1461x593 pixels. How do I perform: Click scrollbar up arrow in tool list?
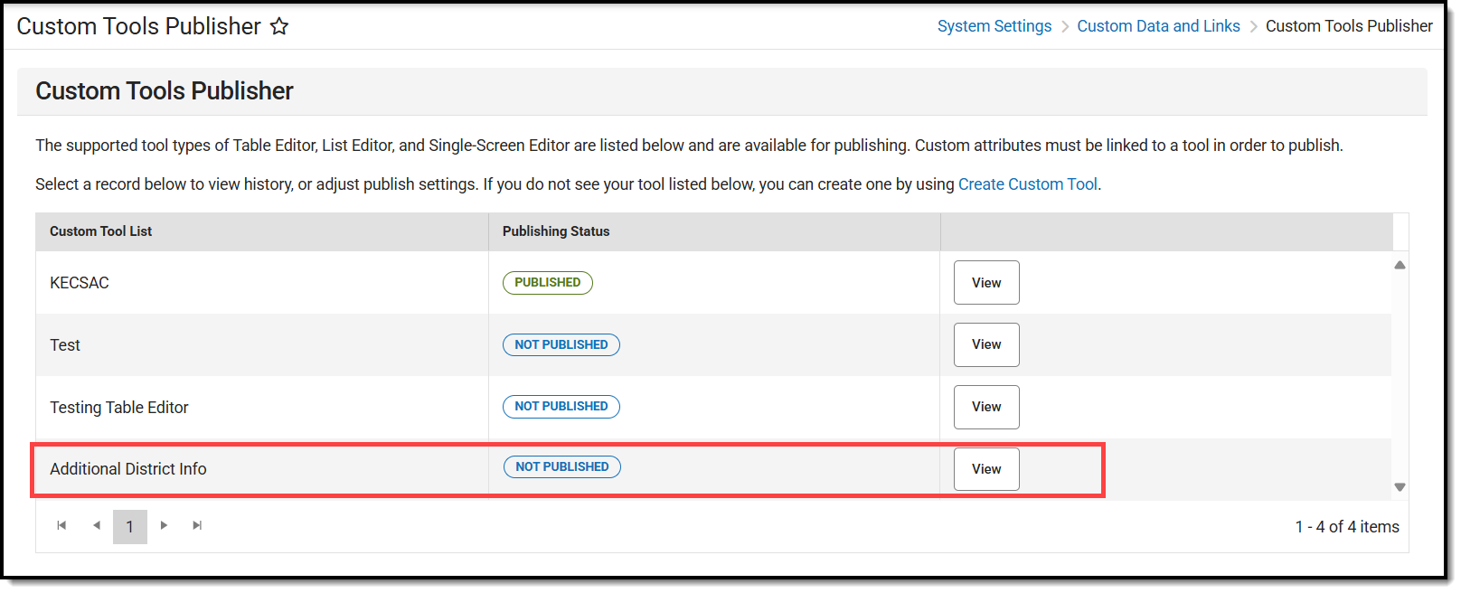(x=1400, y=265)
